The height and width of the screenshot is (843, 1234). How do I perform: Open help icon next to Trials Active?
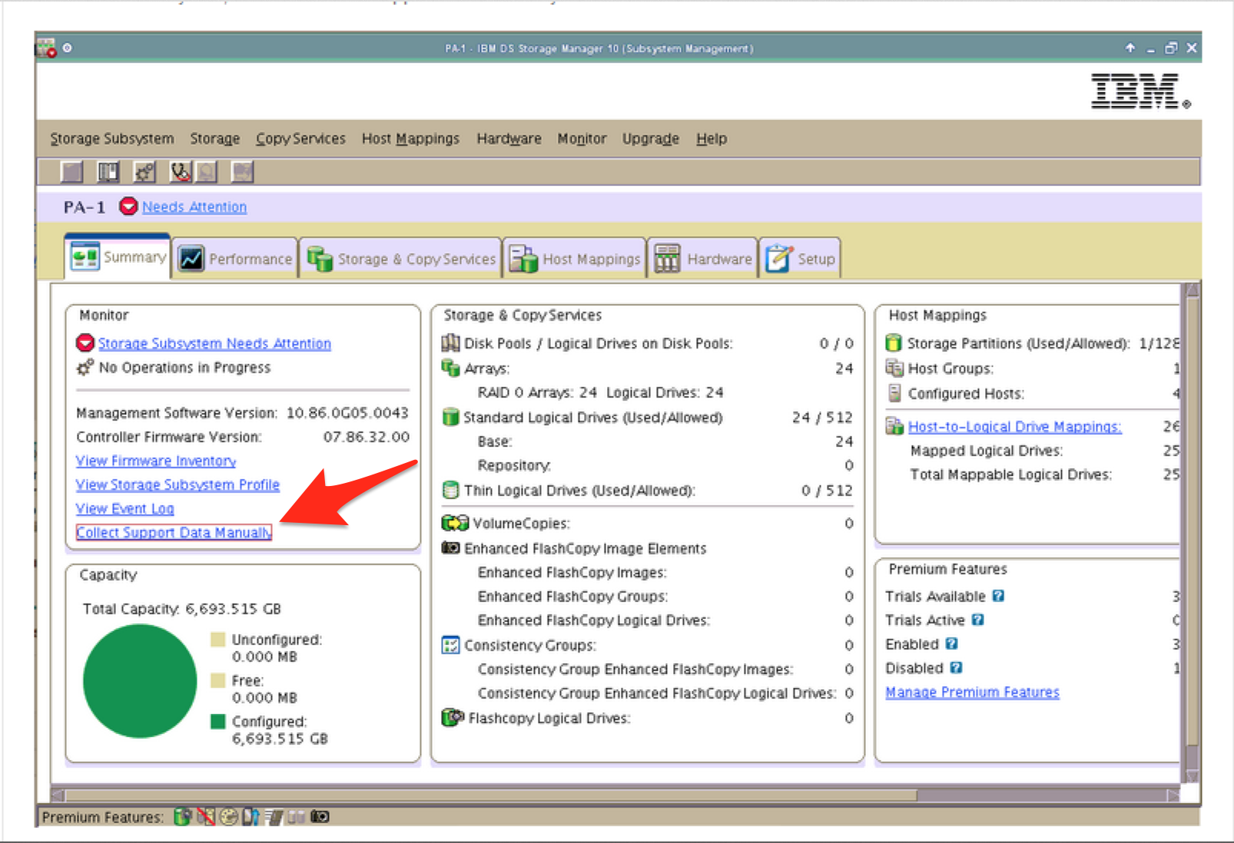977,620
